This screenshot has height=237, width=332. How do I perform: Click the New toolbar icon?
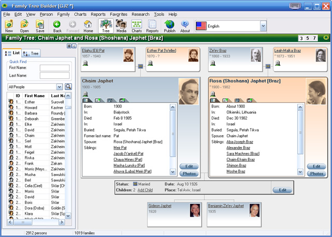pyautogui.click(x=9, y=26)
